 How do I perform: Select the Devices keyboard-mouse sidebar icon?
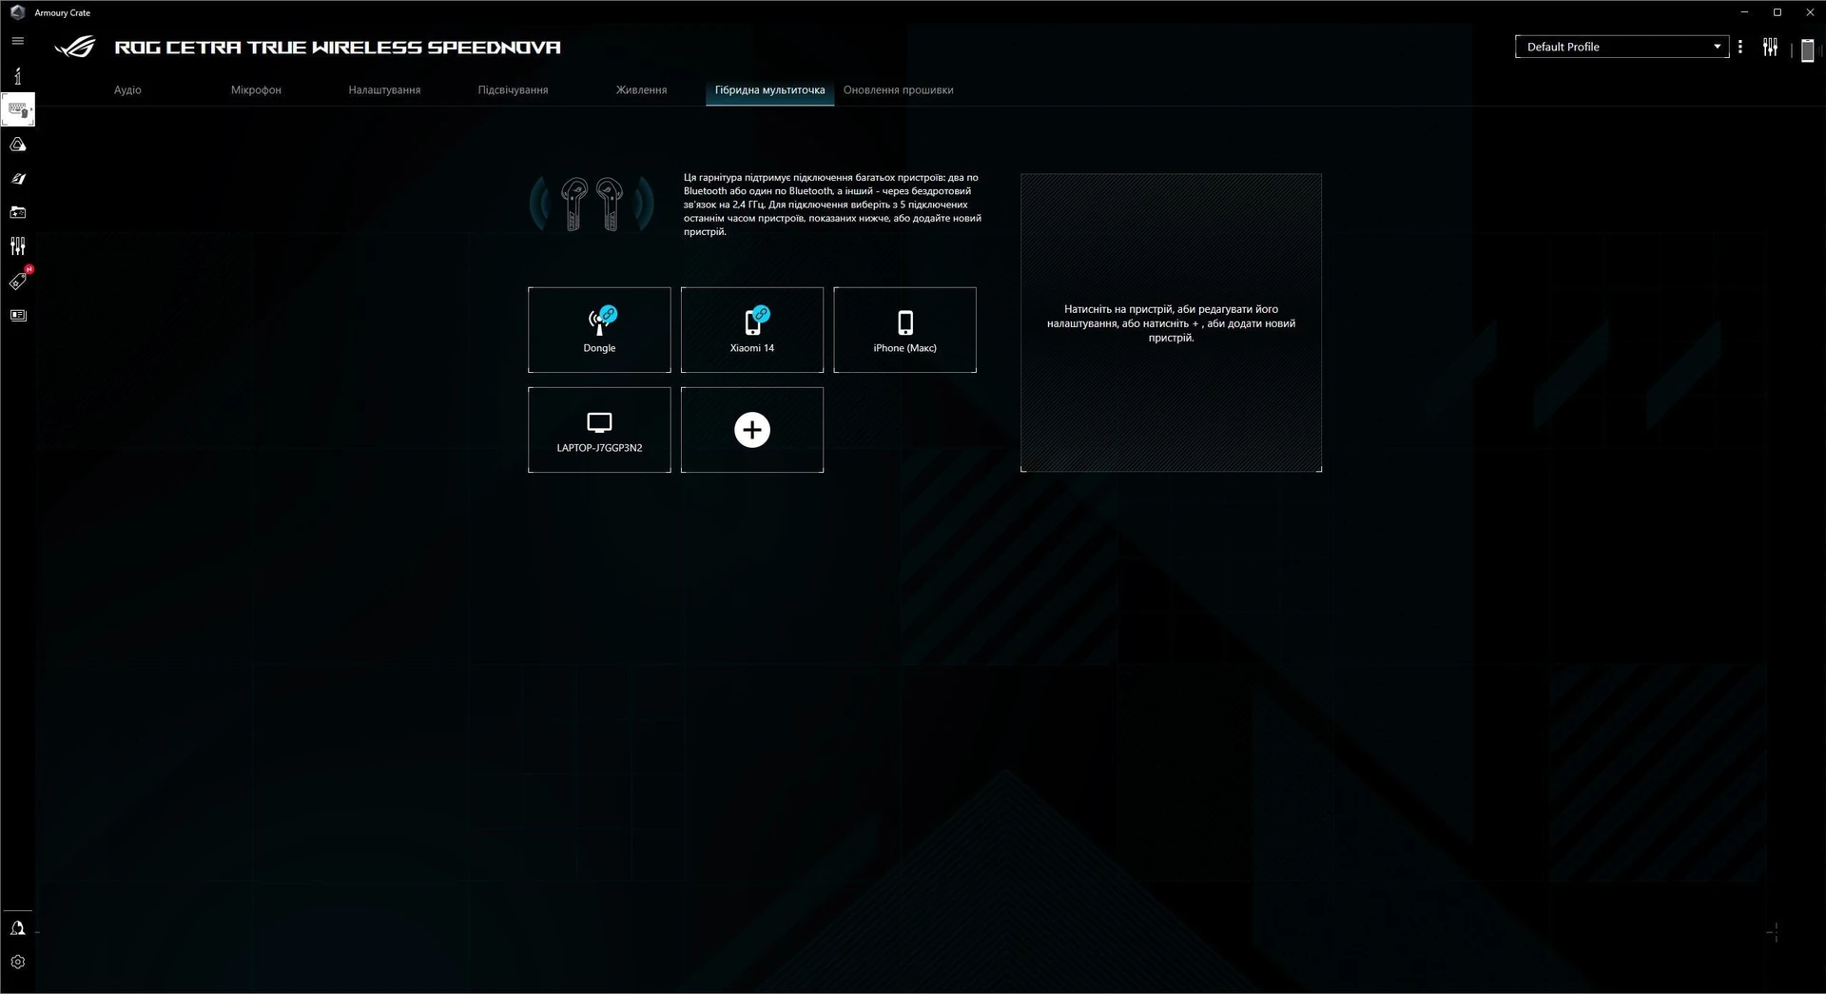(x=17, y=109)
